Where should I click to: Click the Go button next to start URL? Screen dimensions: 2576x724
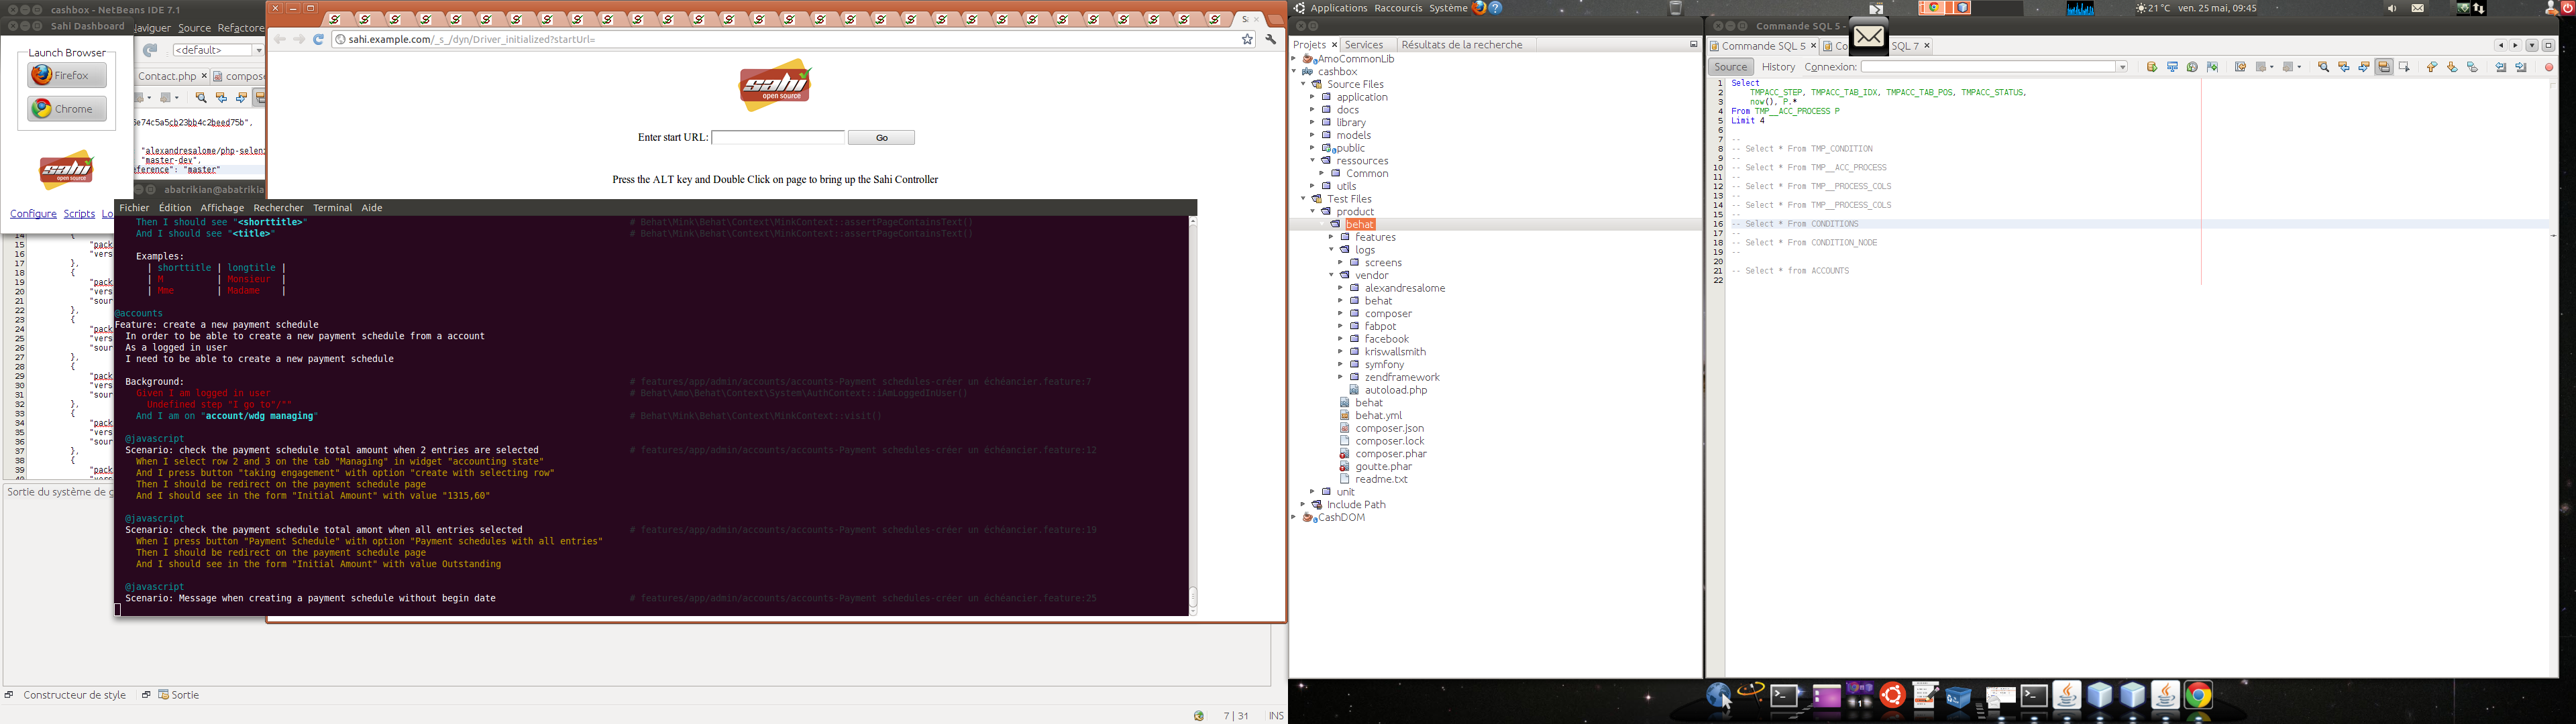click(x=881, y=138)
